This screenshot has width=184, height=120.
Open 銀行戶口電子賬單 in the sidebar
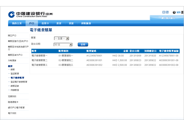[16, 108]
